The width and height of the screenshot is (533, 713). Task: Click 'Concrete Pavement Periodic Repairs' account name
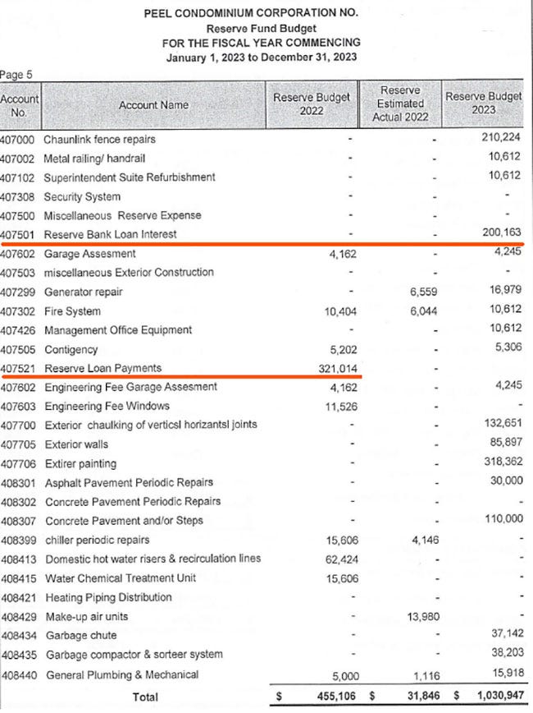(133, 502)
